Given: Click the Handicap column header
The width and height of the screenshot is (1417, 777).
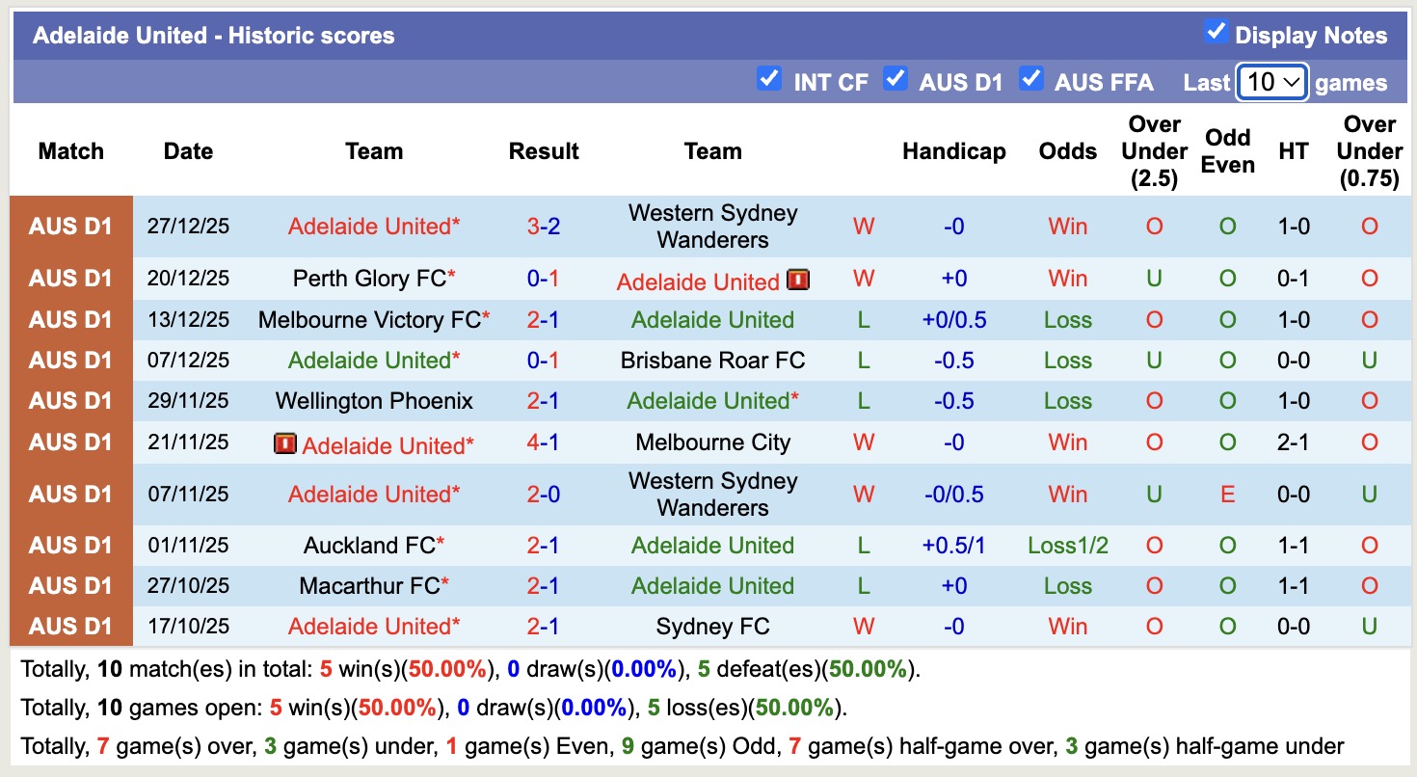Looking at the screenshot, I should click(953, 151).
